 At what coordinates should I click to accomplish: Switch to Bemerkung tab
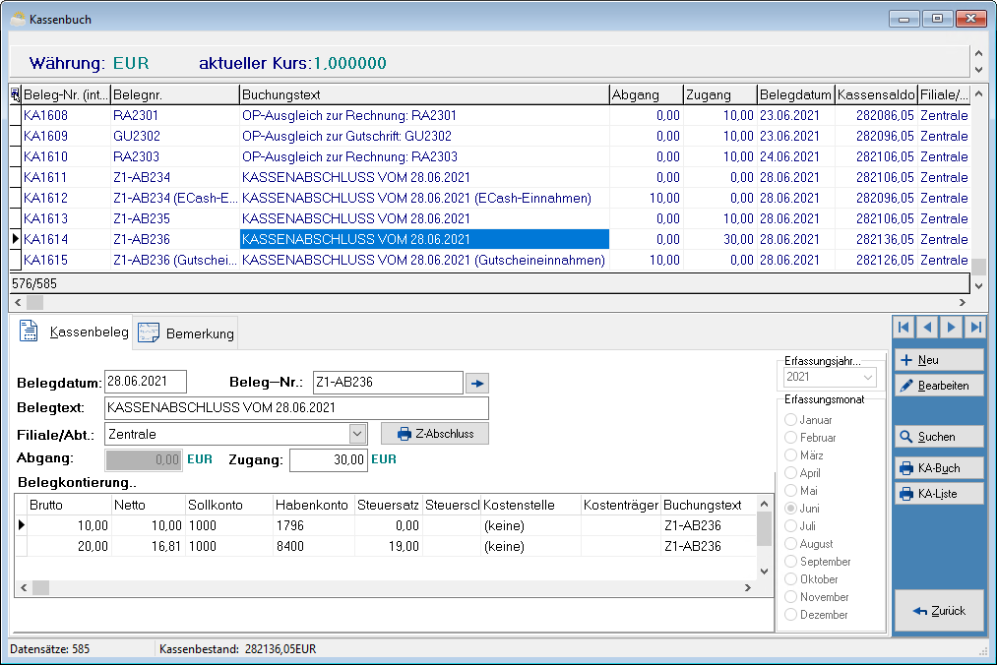[186, 333]
